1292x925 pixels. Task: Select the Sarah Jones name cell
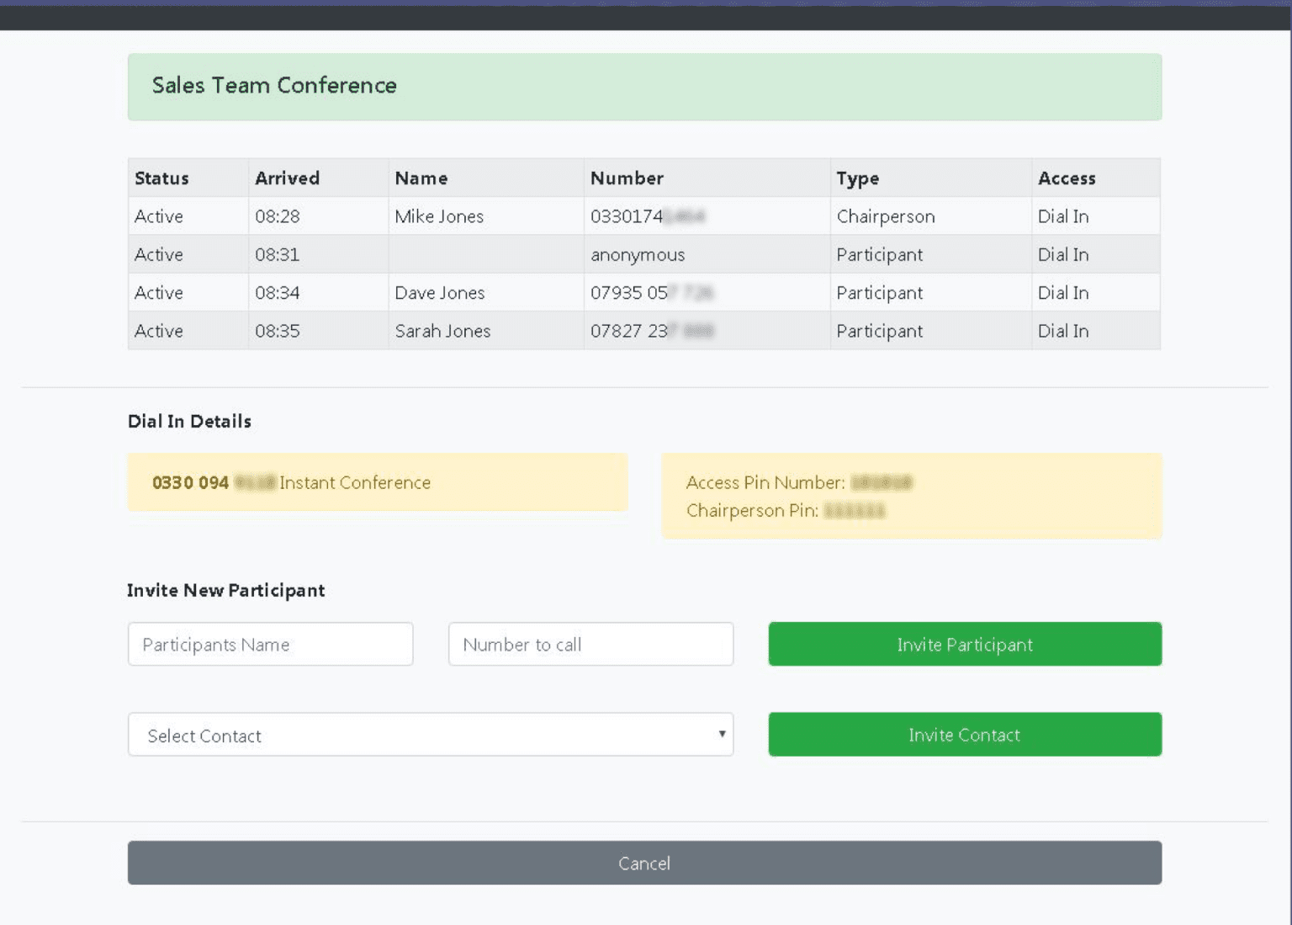pyautogui.click(x=442, y=331)
